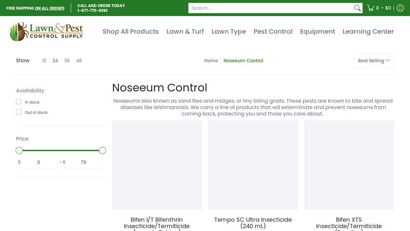Click the On All Orders shipping link
The height and width of the screenshot is (231, 410).
50,8
